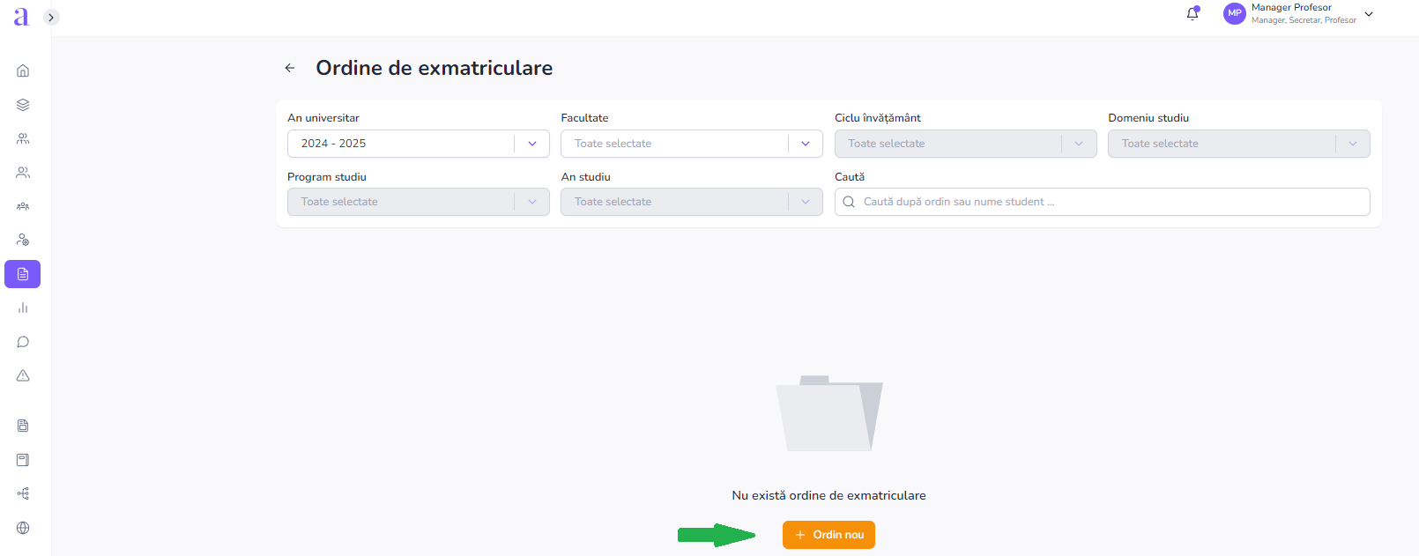Open the Facultate dropdown
The width and height of the screenshot is (1419, 556).
691,144
